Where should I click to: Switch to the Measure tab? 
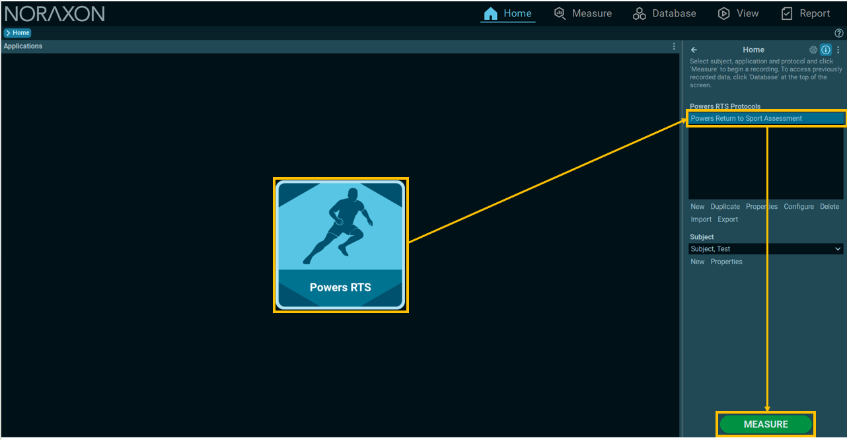click(x=583, y=13)
